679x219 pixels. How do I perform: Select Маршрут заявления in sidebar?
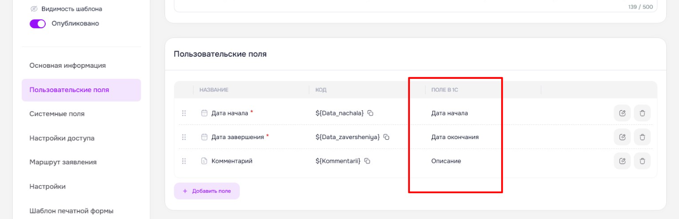[63, 162]
